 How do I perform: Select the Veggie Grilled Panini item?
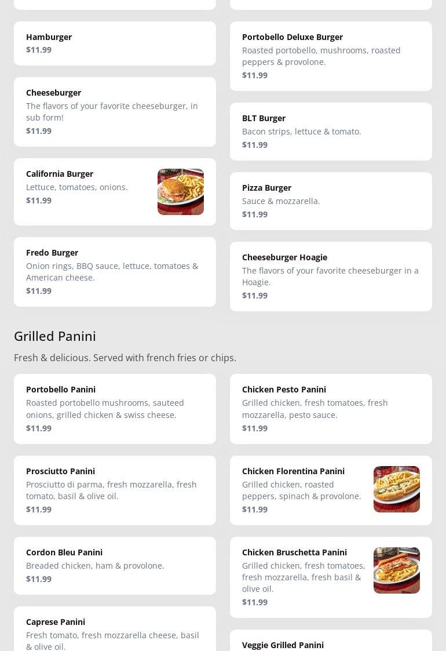click(x=331, y=640)
